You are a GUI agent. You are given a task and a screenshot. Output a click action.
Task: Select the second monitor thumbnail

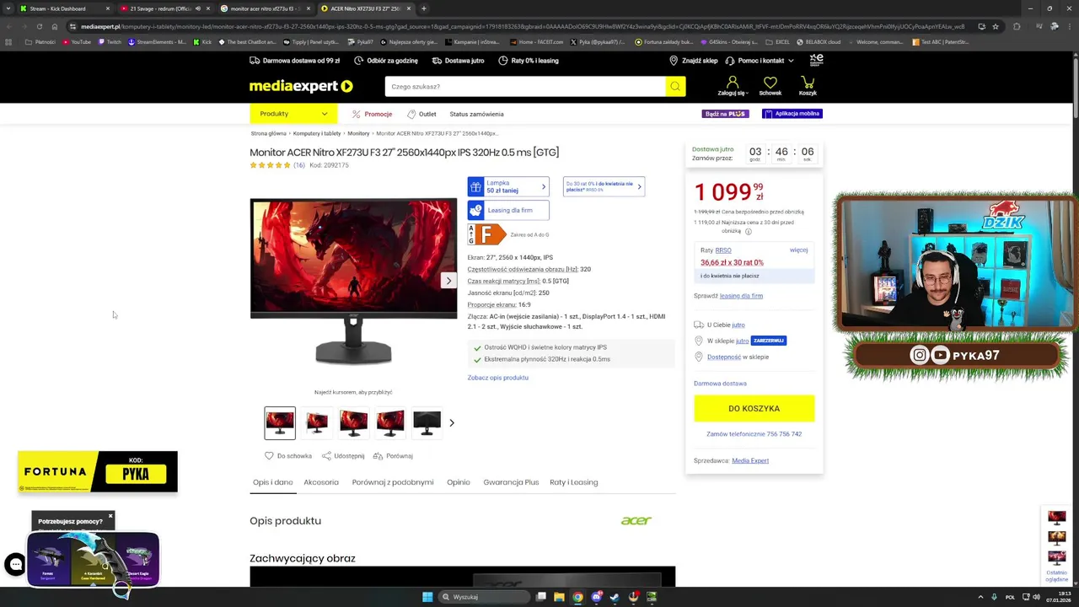tap(317, 422)
